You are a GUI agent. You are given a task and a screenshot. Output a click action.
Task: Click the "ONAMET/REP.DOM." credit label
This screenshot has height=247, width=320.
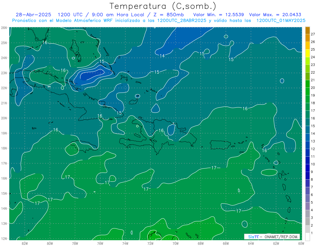coord(281,237)
